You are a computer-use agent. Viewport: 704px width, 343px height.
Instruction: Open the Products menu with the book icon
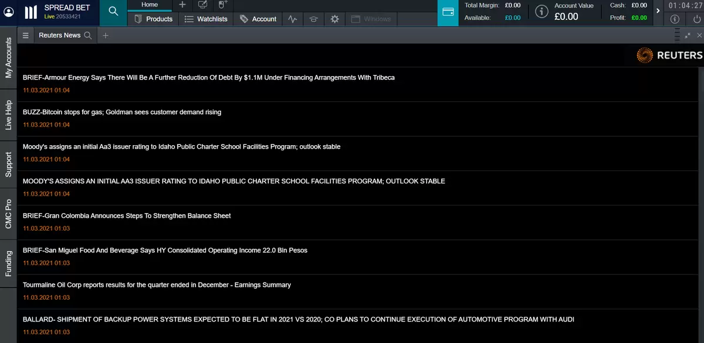[x=153, y=19]
